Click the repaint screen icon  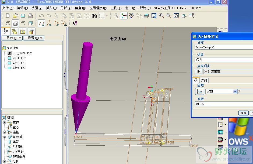pyautogui.click(x=154, y=16)
